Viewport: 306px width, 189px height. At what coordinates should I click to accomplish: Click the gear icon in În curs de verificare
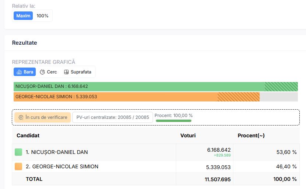coord(21,117)
